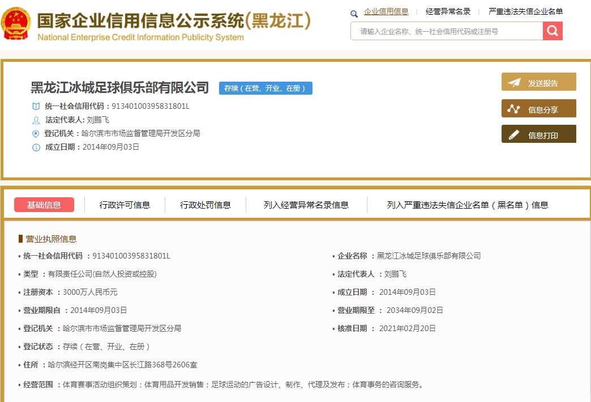Click the 国家企业信用信息公示系统 title
This screenshot has width=591, height=402.
174,20
